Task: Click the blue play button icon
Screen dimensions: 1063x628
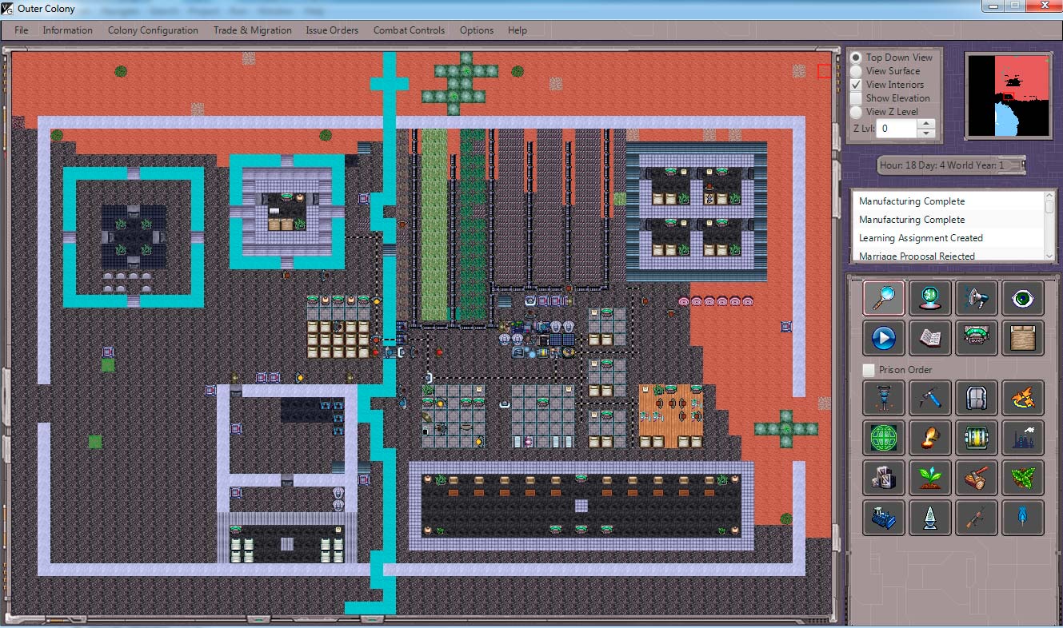Action: (x=884, y=338)
